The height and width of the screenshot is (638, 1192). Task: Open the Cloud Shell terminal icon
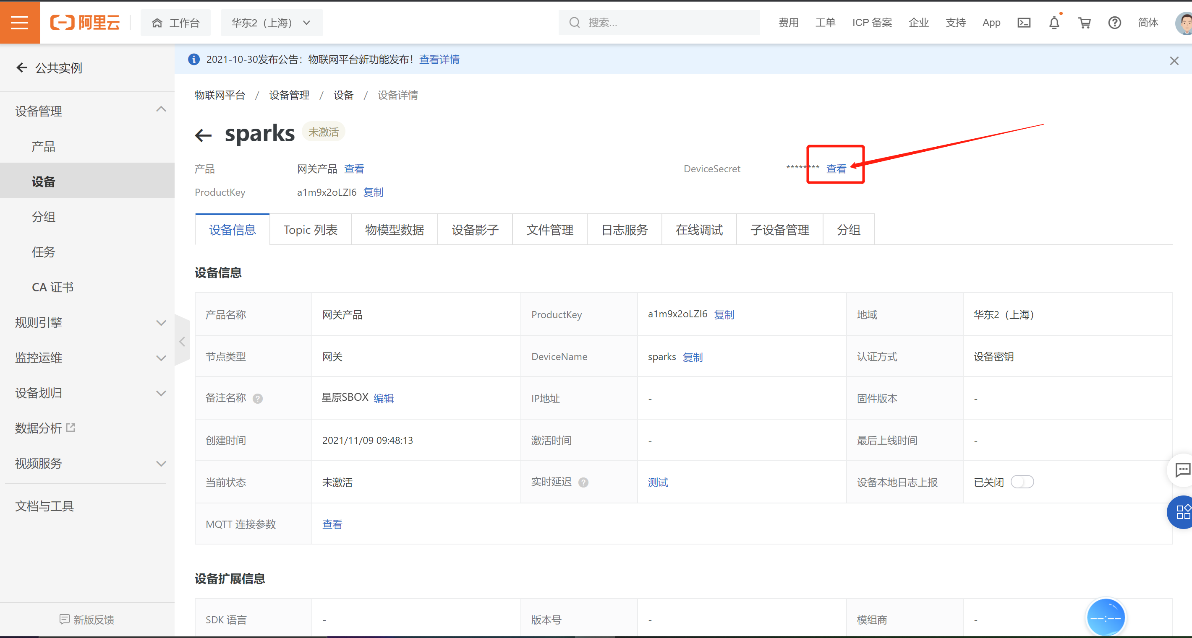tap(1024, 23)
